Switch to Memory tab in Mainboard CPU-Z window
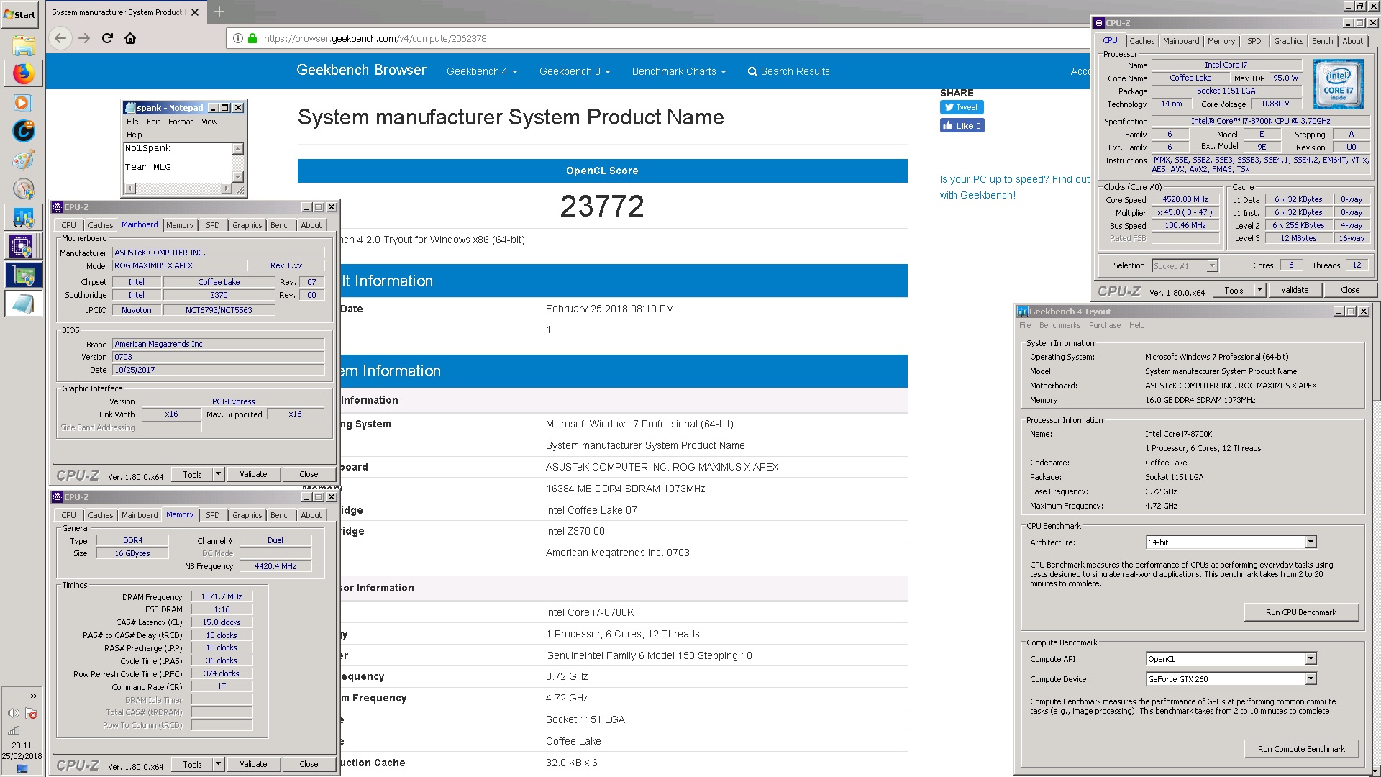The image size is (1381, 777). (180, 225)
